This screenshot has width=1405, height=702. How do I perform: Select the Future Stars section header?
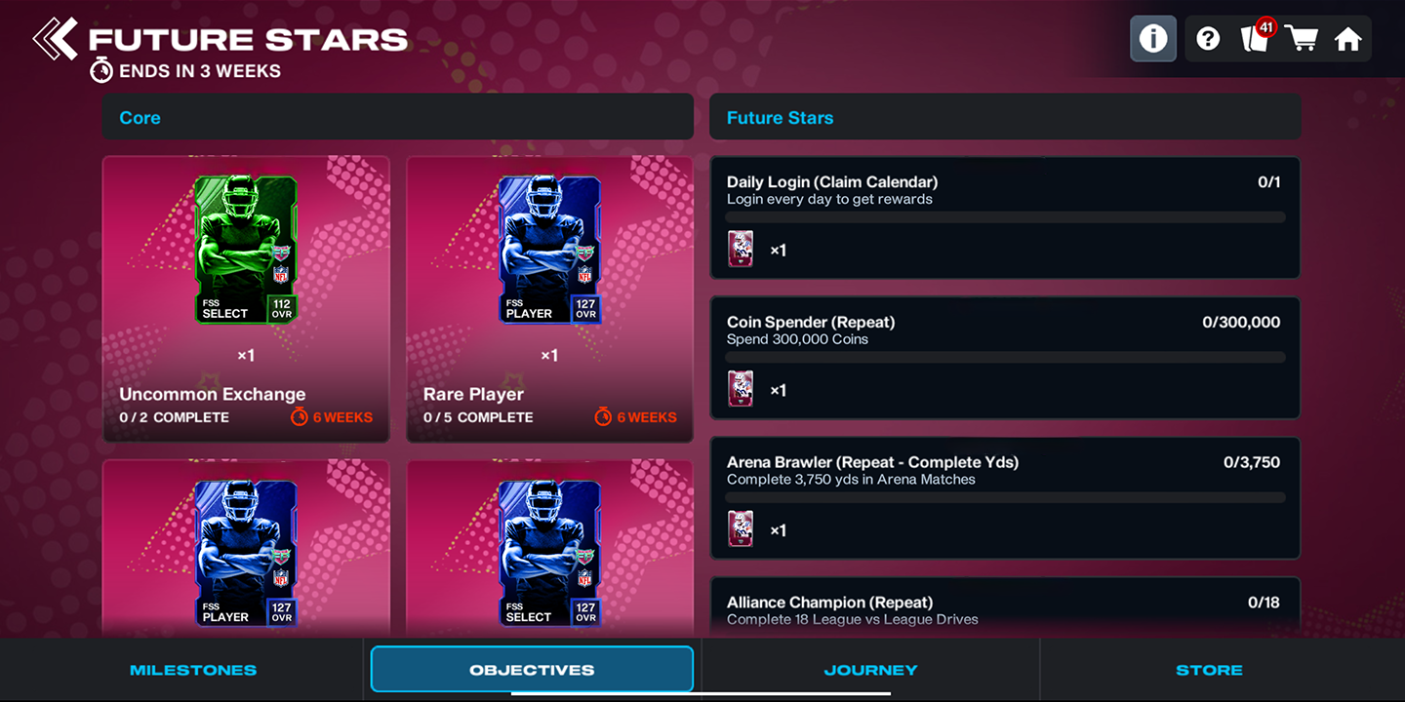pyautogui.click(x=1005, y=117)
